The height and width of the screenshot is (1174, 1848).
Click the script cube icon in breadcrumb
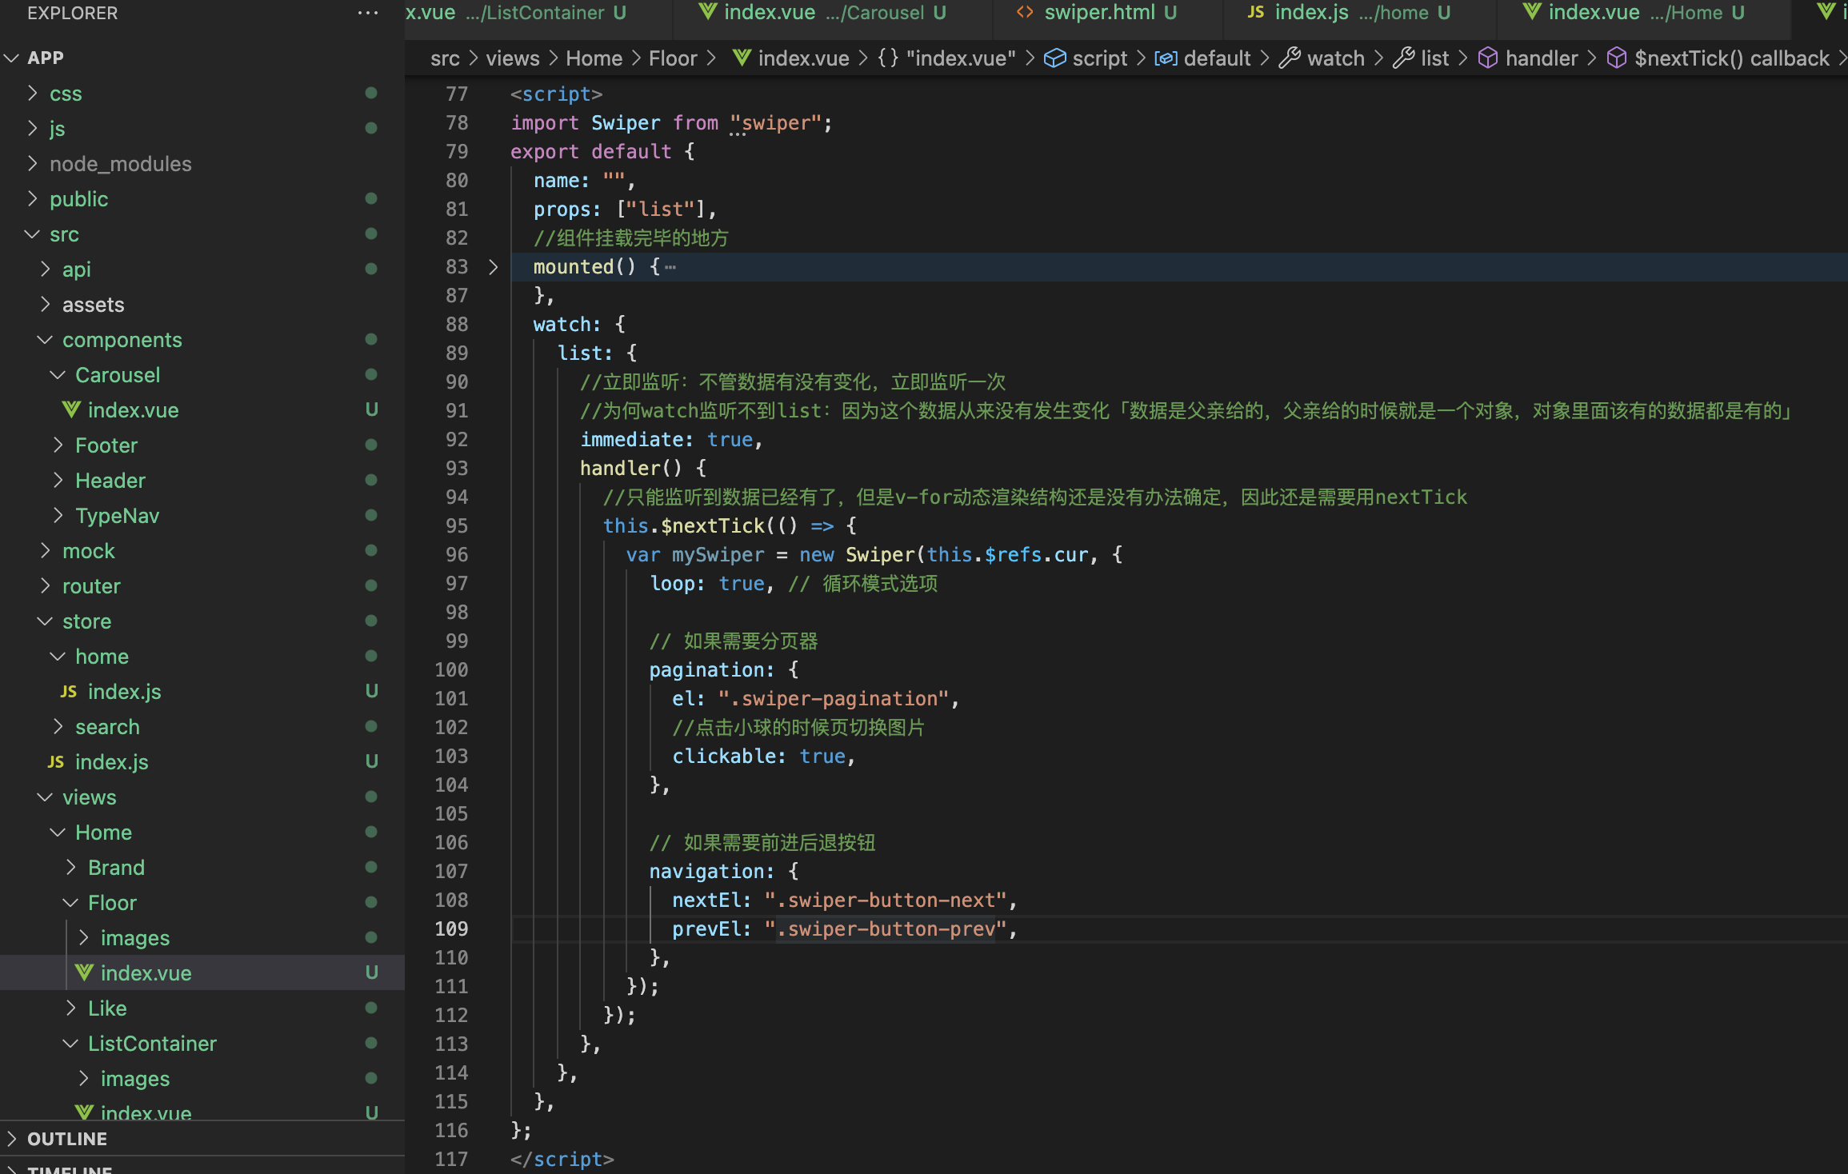coord(1055,58)
